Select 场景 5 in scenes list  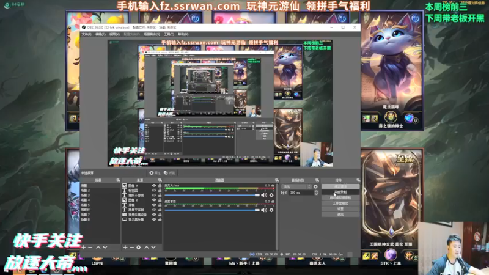tap(100, 205)
